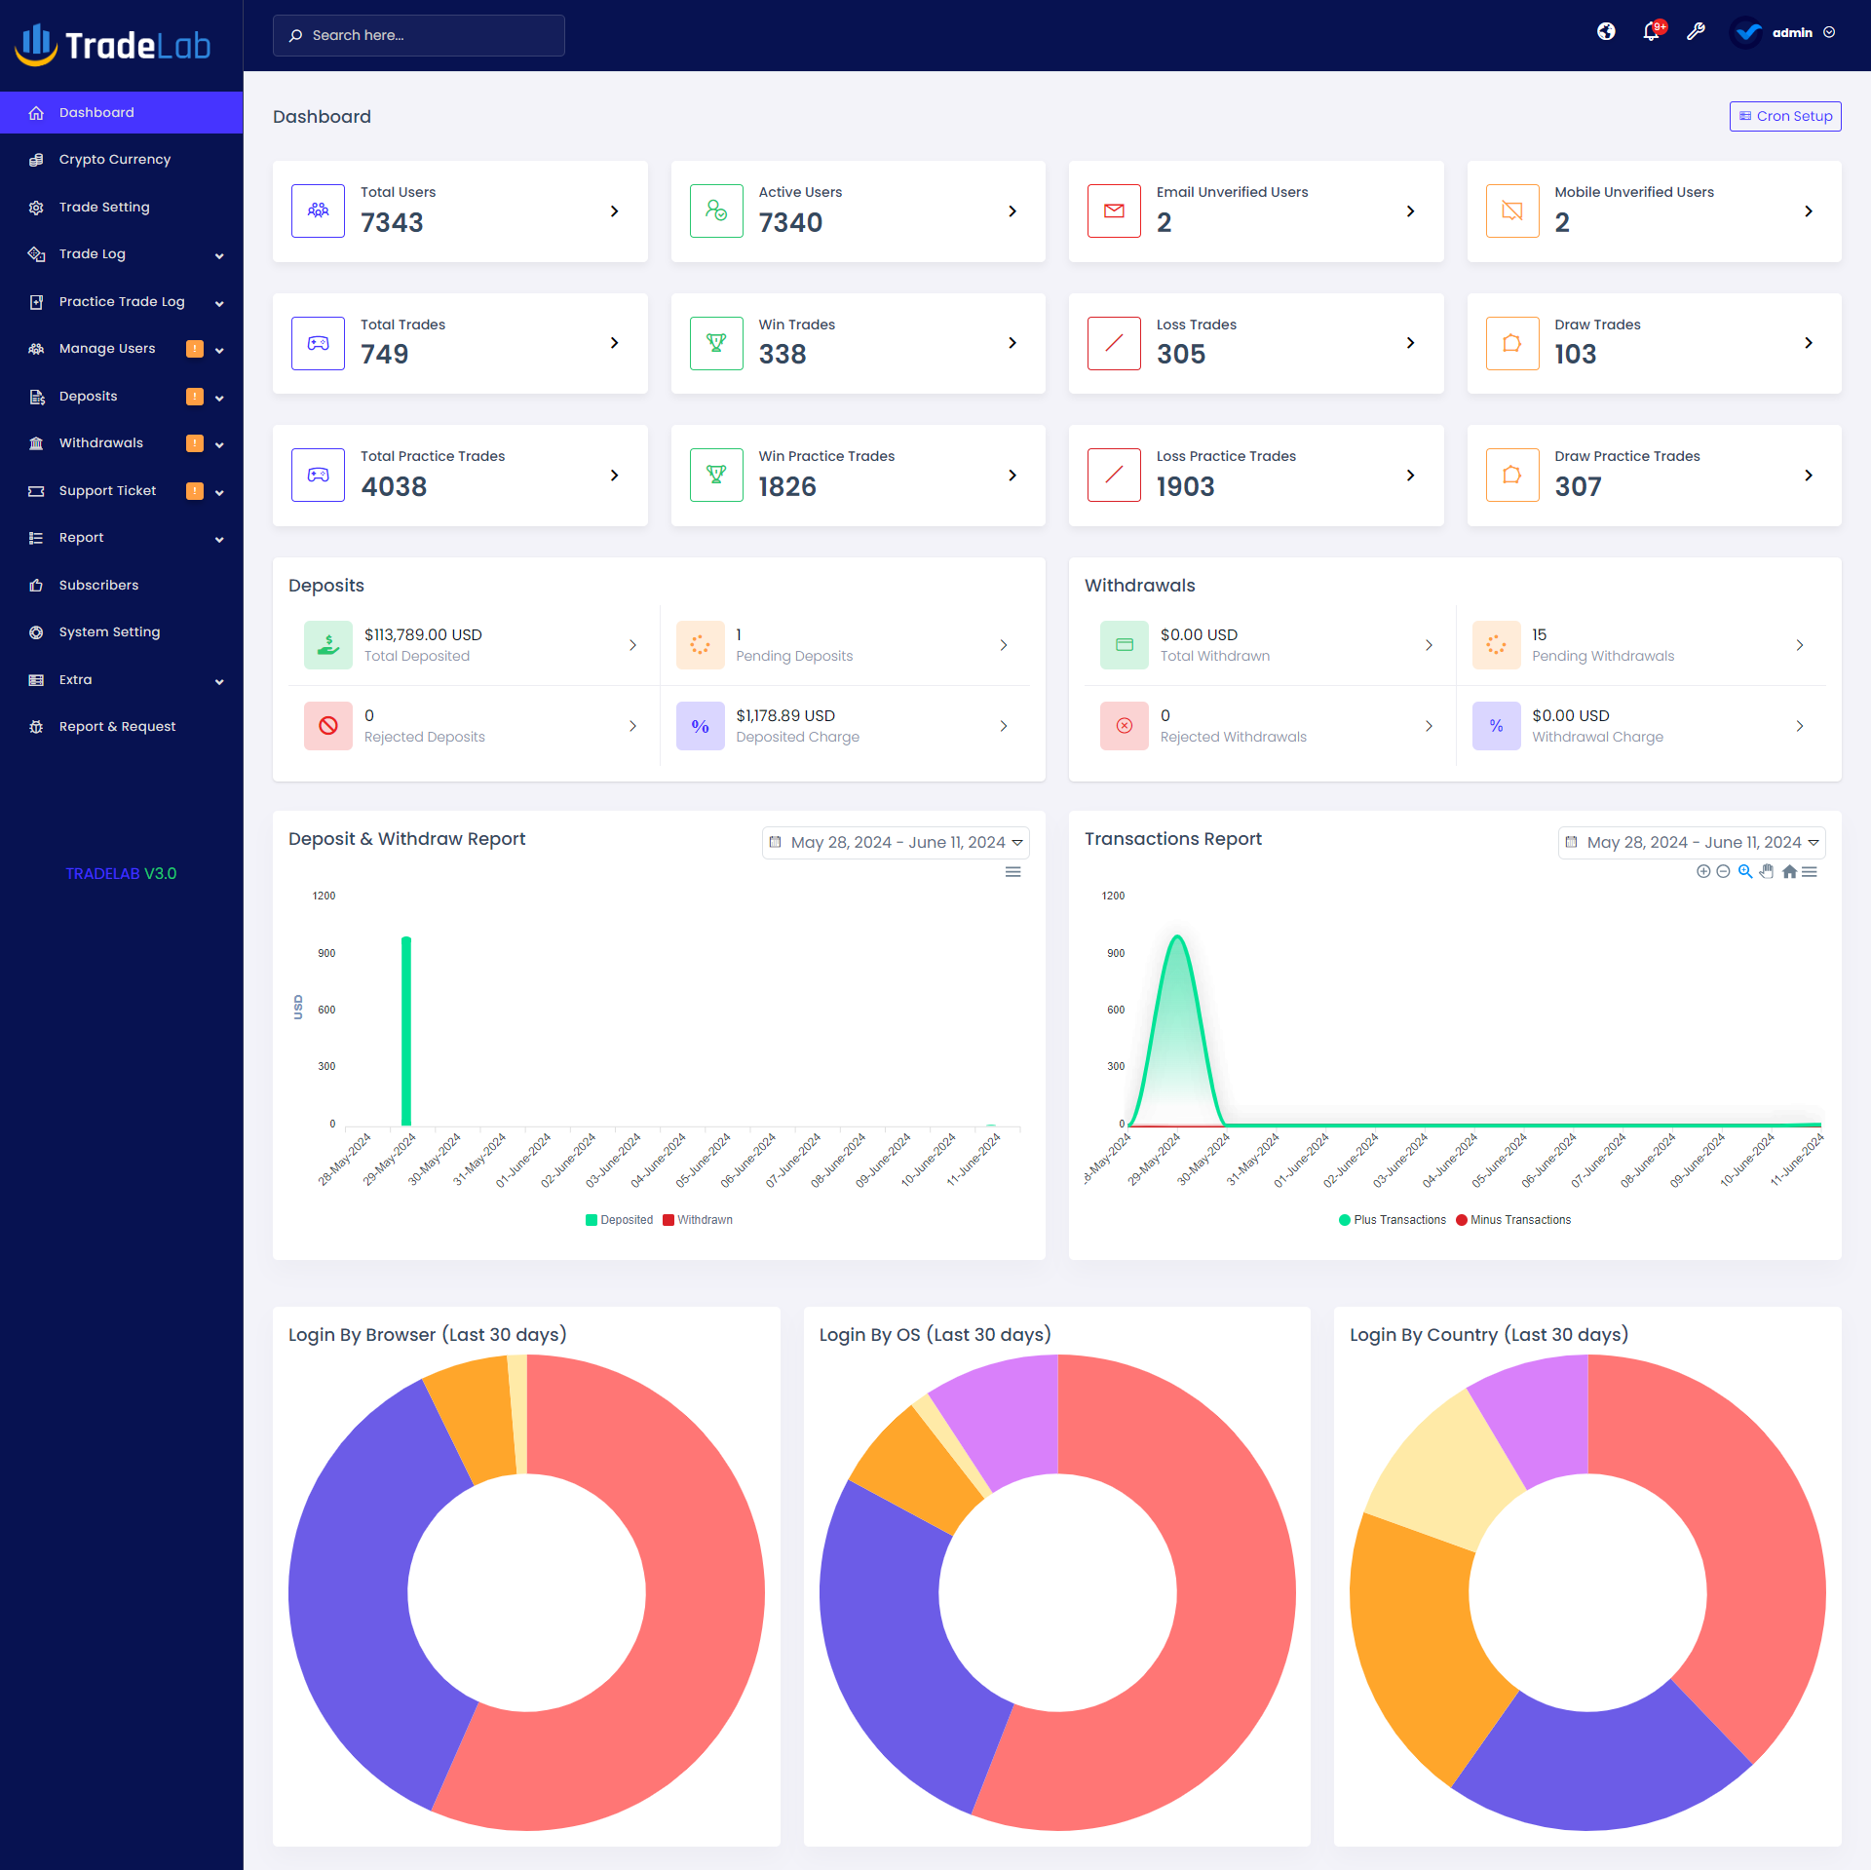This screenshot has height=1870, width=1871.
Task: Open the Deposits sidebar section
Action: [88, 396]
